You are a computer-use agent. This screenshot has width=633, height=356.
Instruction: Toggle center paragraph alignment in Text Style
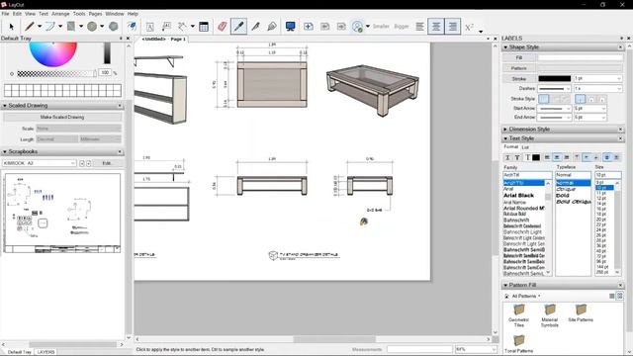(557, 157)
